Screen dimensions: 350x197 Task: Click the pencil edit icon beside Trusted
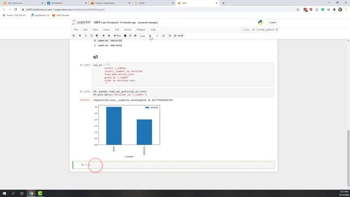(x=254, y=30)
